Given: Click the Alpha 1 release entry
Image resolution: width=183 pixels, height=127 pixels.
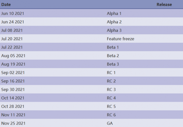Looking at the screenshot, I should 114,13.
